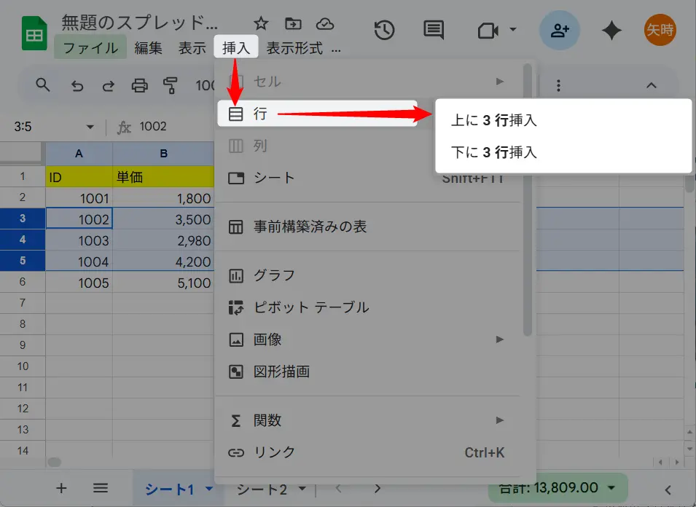Click the share add-person button
The height and width of the screenshot is (507, 696).
click(559, 30)
